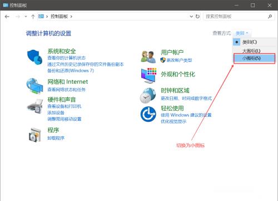Open the User Accounts people icon

(148, 56)
